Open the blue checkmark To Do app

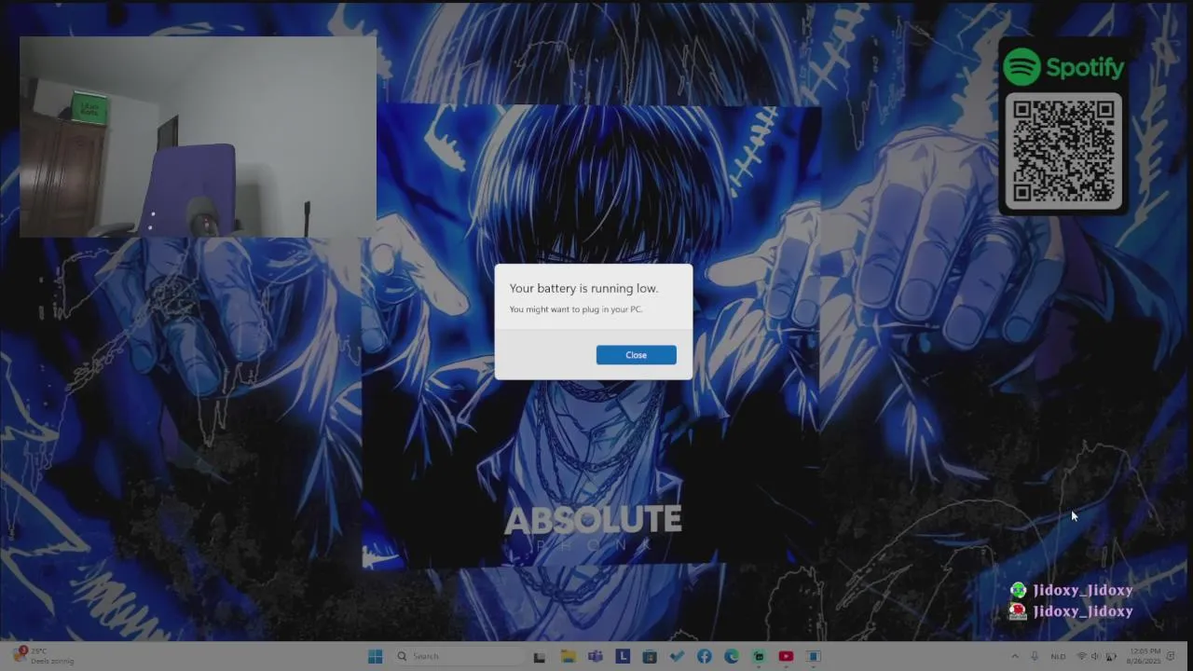coord(677,656)
